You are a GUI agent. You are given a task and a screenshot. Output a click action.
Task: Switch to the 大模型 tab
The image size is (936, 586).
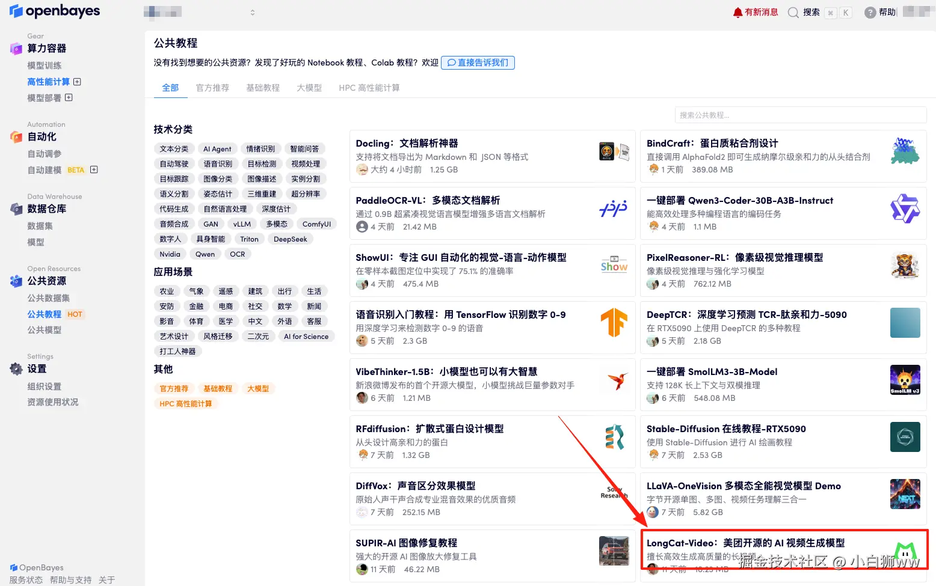click(x=309, y=88)
